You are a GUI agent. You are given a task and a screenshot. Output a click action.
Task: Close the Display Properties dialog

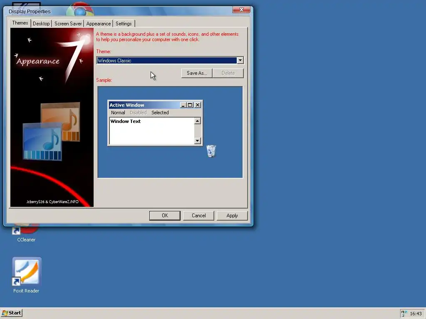pyautogui.click(x=241, y=10)
